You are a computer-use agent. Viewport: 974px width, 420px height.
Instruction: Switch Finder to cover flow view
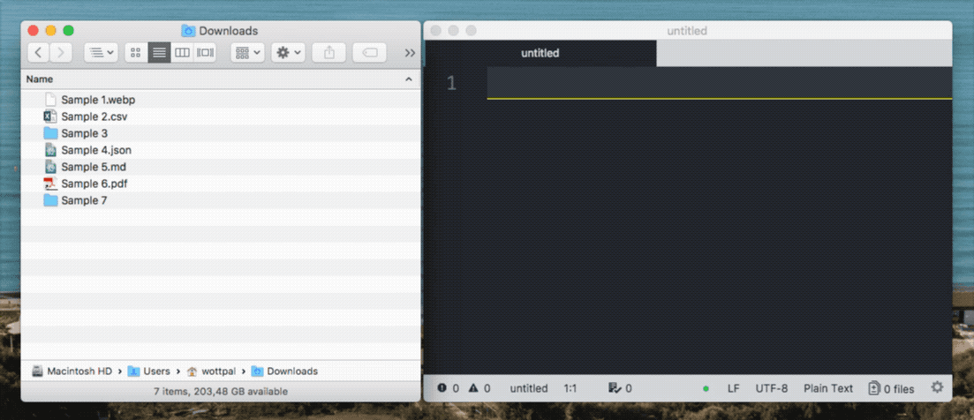205,53
